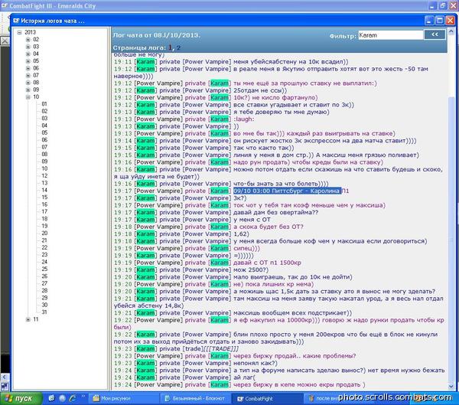Click inside the Фильтр field containing Karam
Viewport: 459px width, 405px height.
390,35
